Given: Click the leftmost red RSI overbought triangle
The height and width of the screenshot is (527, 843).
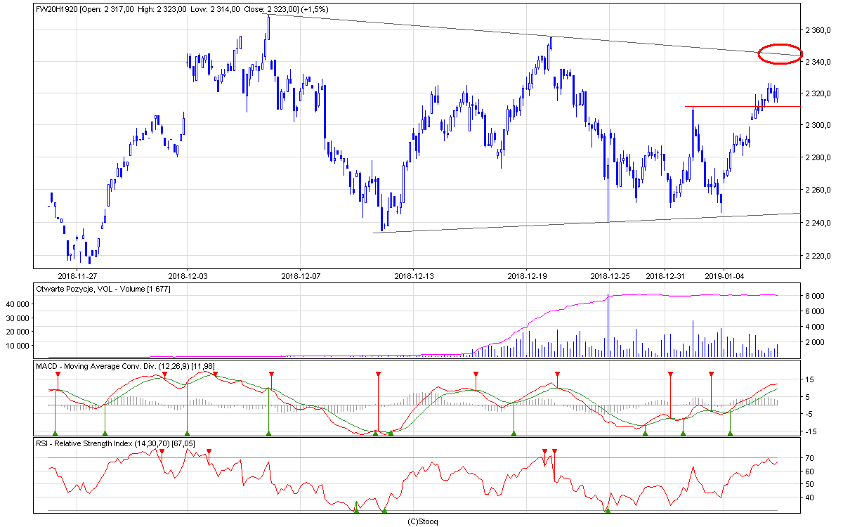Looking at the screenshot, I should (x=162, y=452).
